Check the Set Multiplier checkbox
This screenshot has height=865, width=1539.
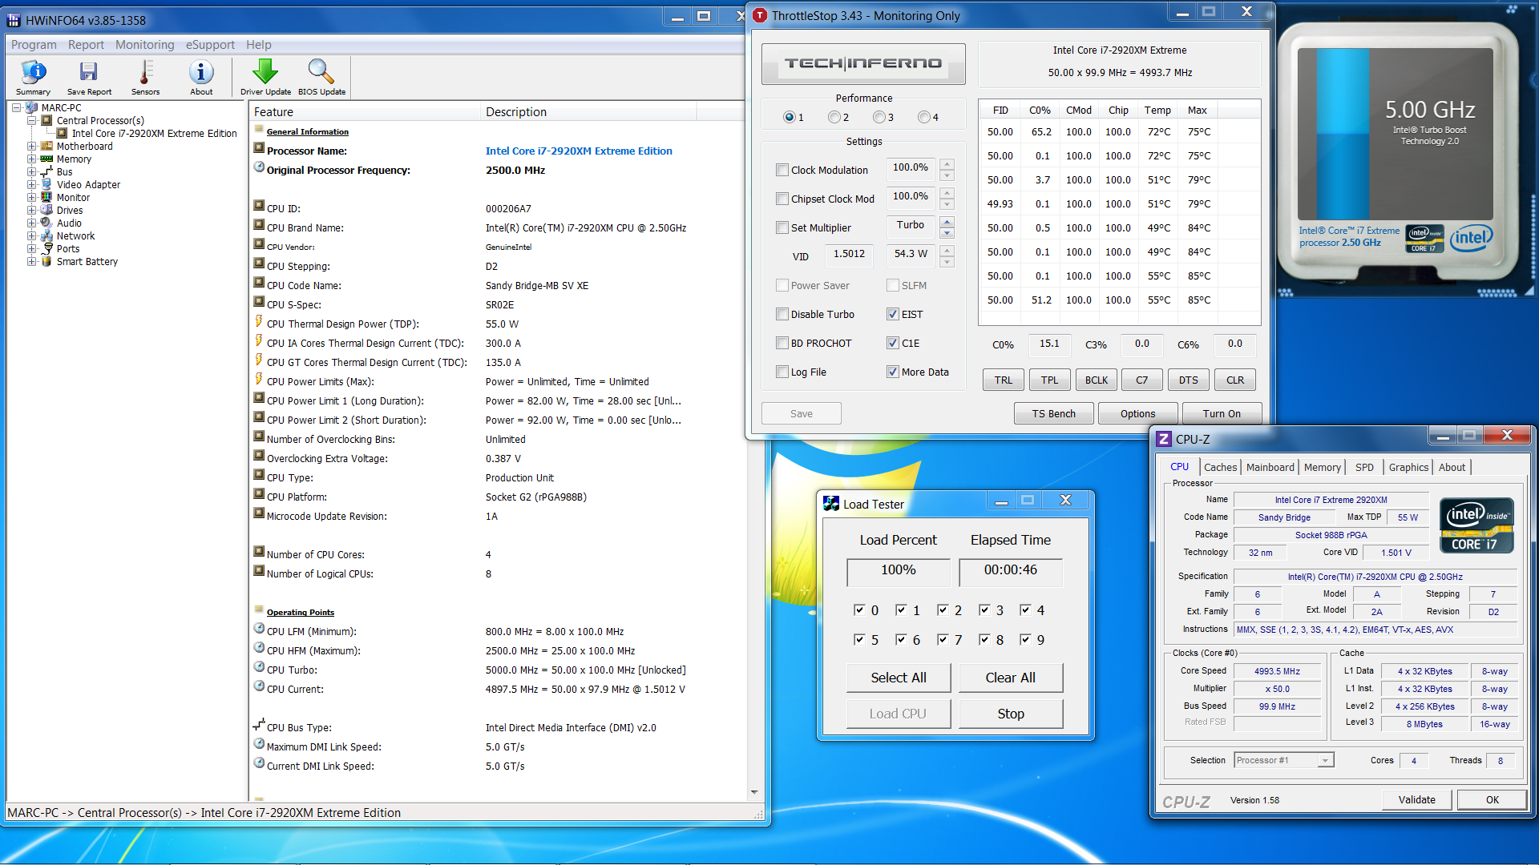(x=782, y=227)
